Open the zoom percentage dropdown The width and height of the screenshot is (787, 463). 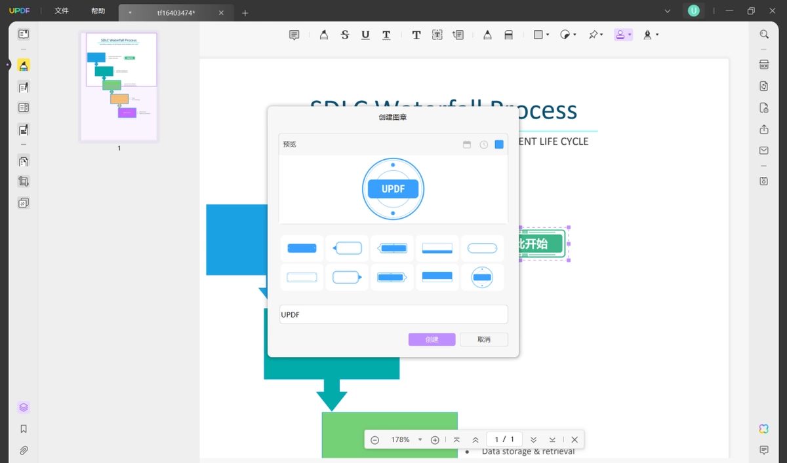[x=420, y=439]
